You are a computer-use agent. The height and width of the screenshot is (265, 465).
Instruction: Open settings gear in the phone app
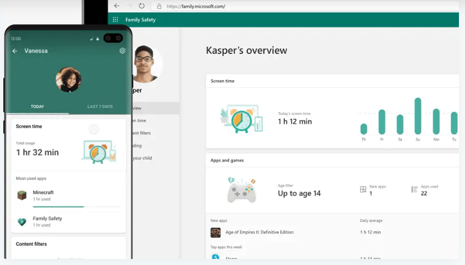122,51
